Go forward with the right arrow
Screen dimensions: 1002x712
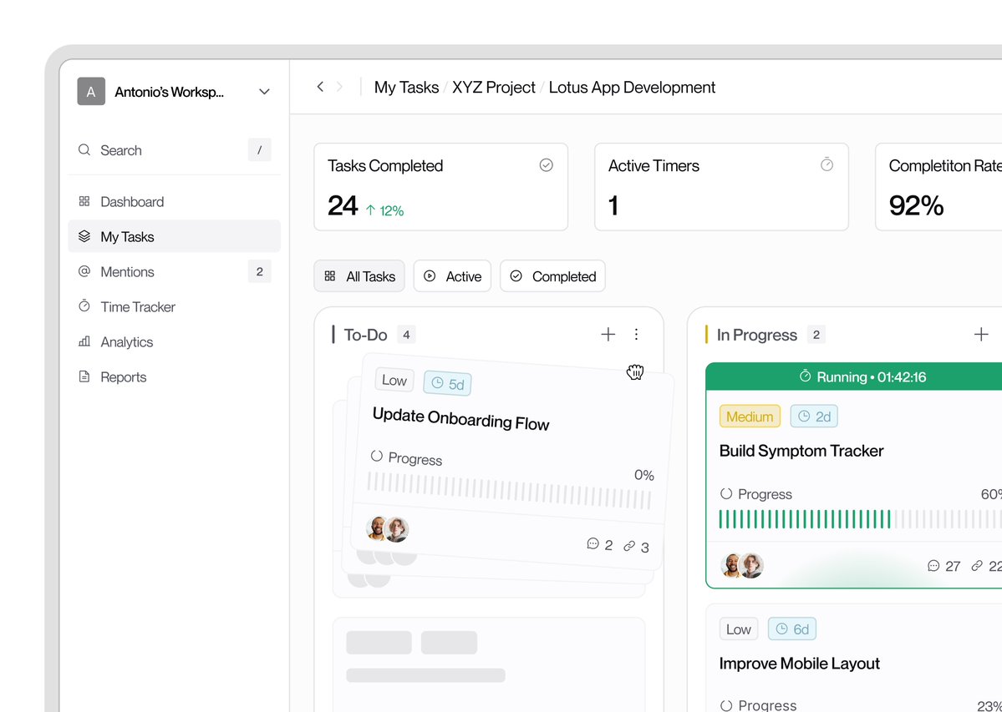(x=339, y=87)
